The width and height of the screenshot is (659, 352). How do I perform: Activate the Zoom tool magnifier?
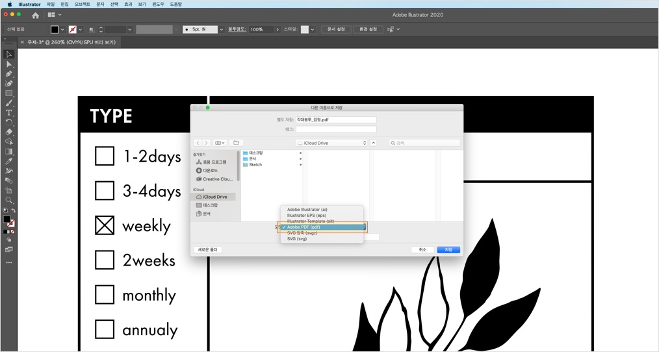[9, 200]
